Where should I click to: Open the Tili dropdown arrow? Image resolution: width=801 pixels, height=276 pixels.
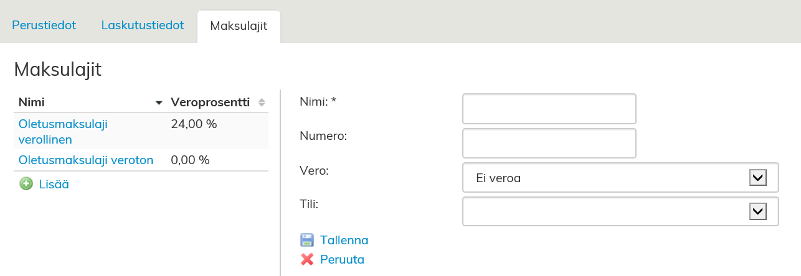(x=757, y=212)
